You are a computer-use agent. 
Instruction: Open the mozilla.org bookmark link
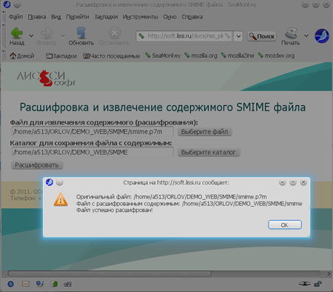click(201, 56)
